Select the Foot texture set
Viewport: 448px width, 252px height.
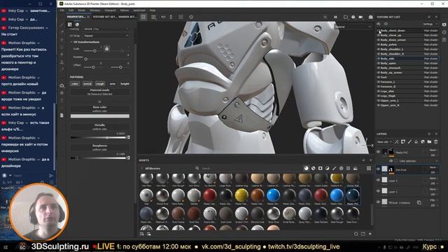click(x=407, y=77)
